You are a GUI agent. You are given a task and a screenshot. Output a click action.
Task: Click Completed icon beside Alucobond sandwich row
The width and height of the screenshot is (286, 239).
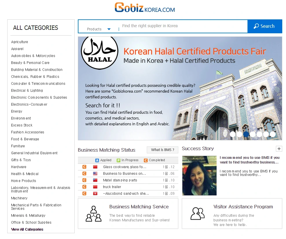[84, 193]
